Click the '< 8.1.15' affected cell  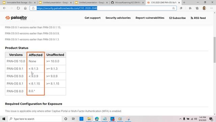click(x=35, y=84)
